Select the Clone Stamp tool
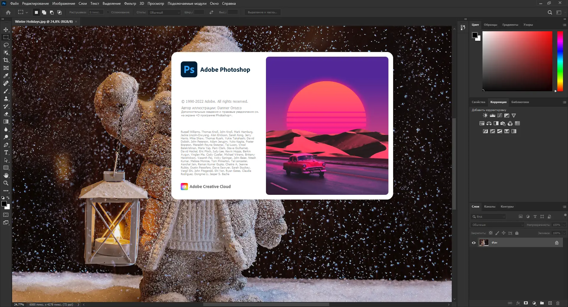 pyautogui.click(x=6, y=99)
